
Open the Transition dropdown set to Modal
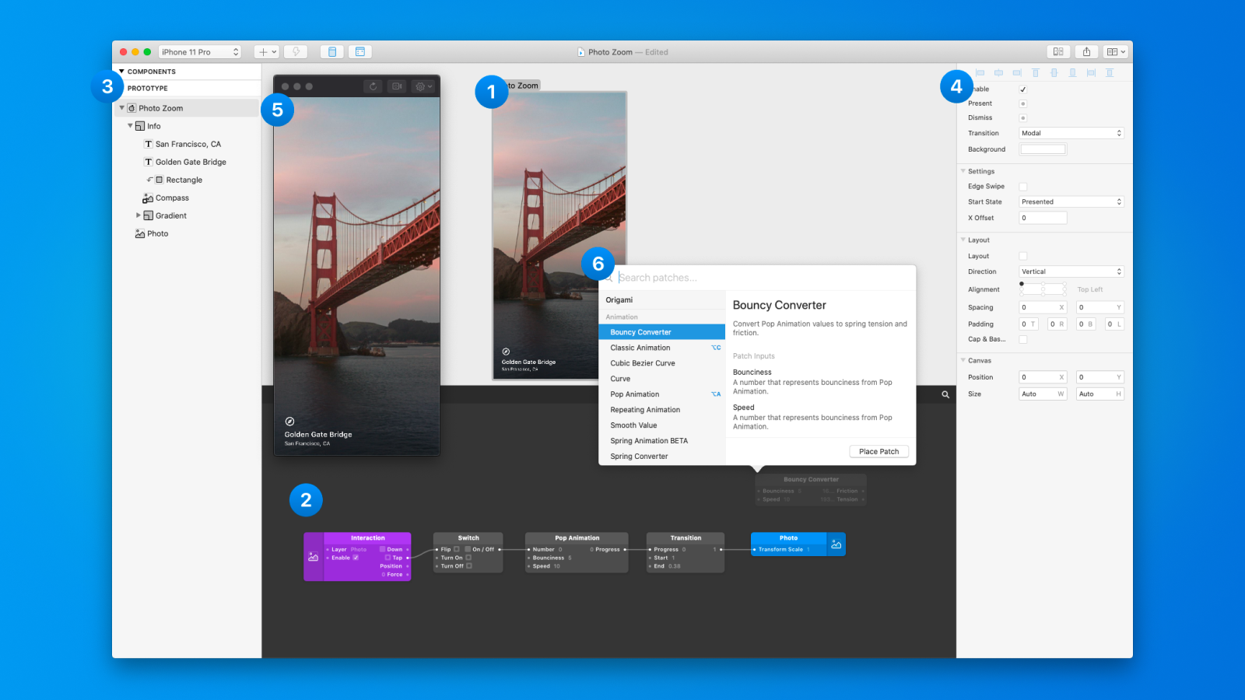coord(1071,132)
